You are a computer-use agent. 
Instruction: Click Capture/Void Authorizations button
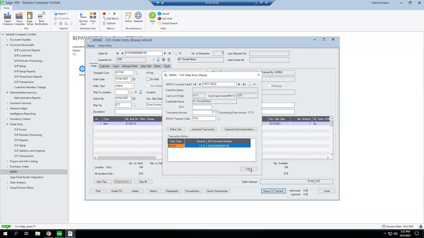coord(239,129)
